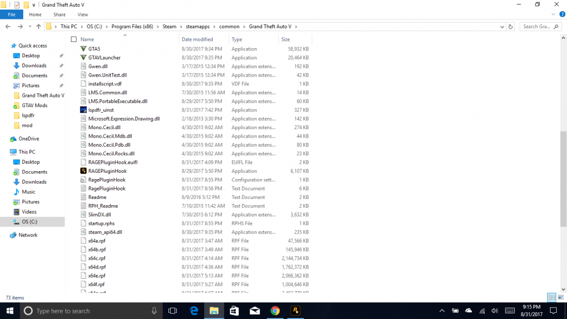Open the View ribbon tab
Viewport: 567px width, 319px height.
pyautogui.click(x=82, y=15)
